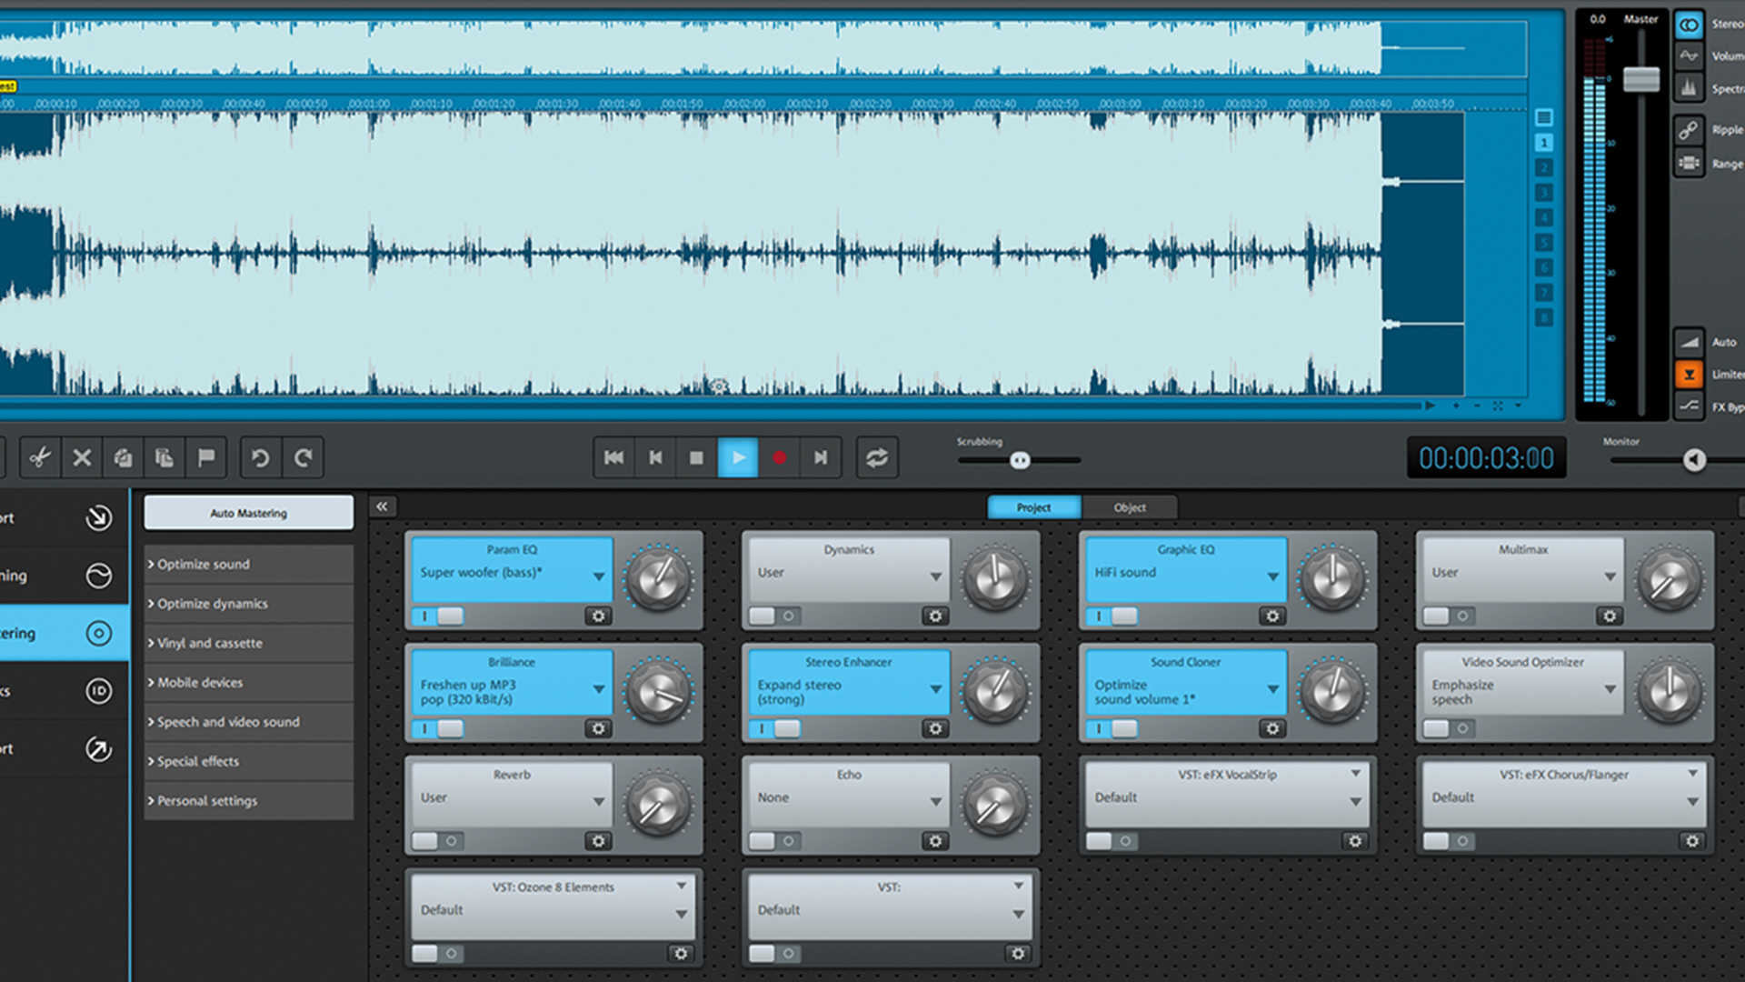The image size is (1745, 982).
Task: Switch to Spectral view
Action: pos(1688,88)
